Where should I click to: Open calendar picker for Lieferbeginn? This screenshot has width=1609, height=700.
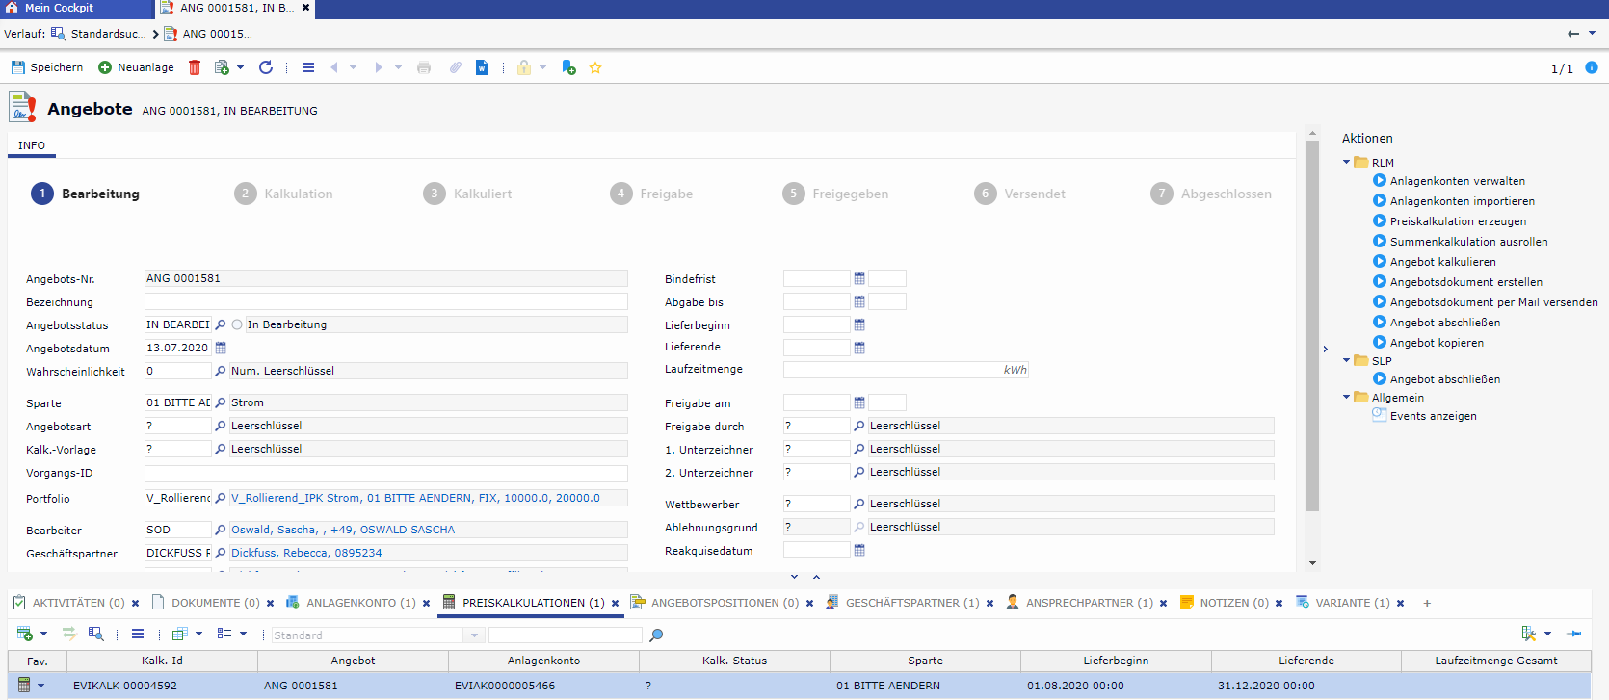[x=859, y=324]
